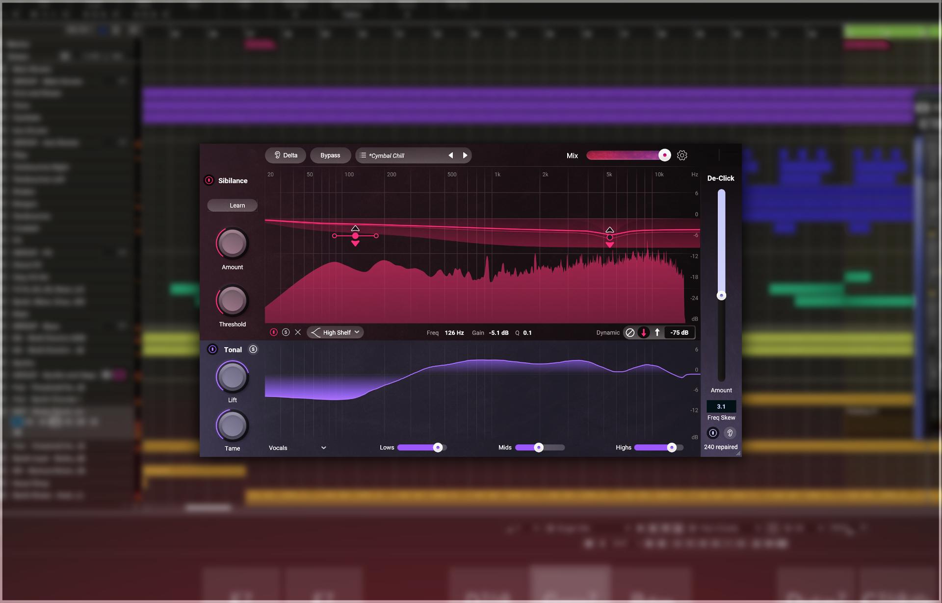Adjust the Lows slider handle
Screen dimensions: 942x603
tap(438, 448)
